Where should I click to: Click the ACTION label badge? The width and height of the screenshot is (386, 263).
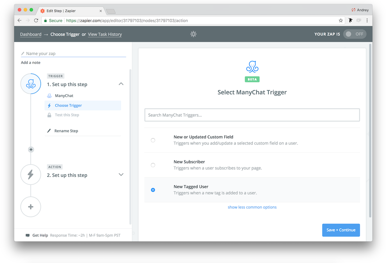coord(55,167)
